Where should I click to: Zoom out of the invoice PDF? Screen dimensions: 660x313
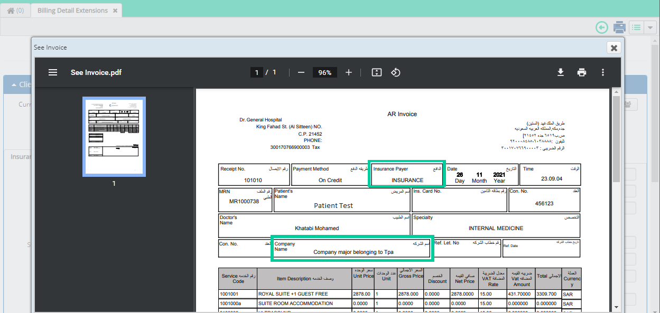[x=301, y=72]
